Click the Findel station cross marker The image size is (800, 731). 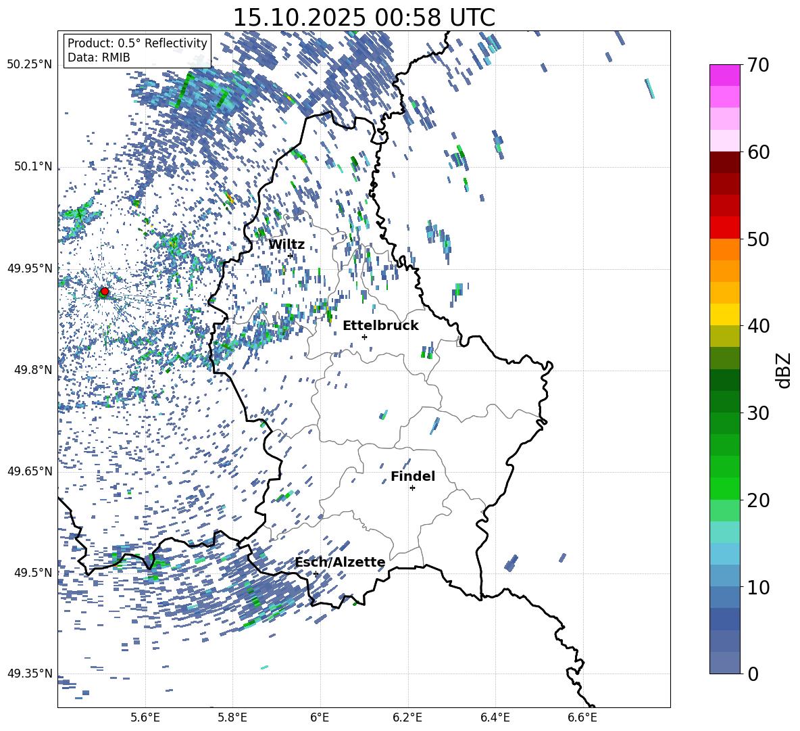[412, 488]
